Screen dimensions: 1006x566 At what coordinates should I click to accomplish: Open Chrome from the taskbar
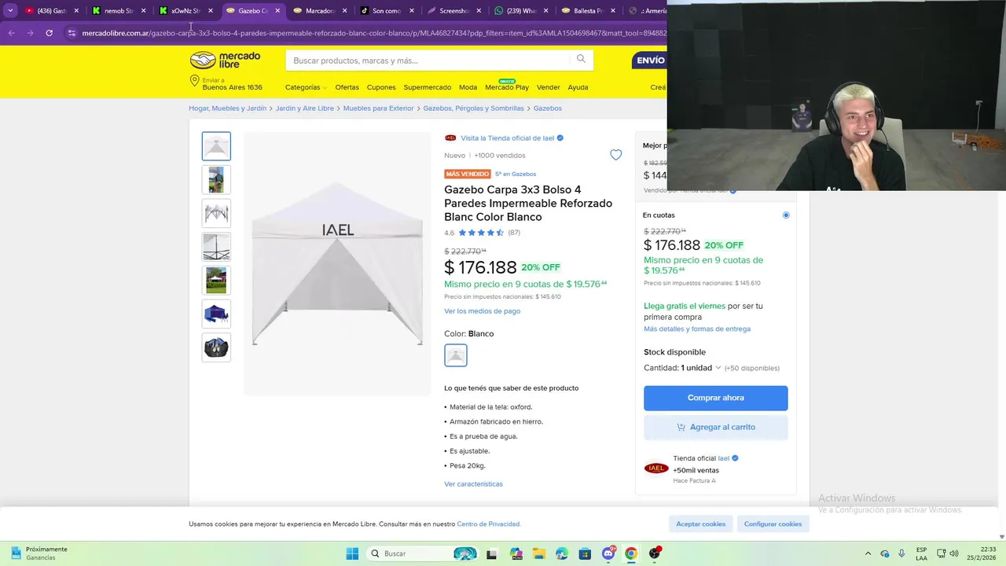[x=630, y=553]
